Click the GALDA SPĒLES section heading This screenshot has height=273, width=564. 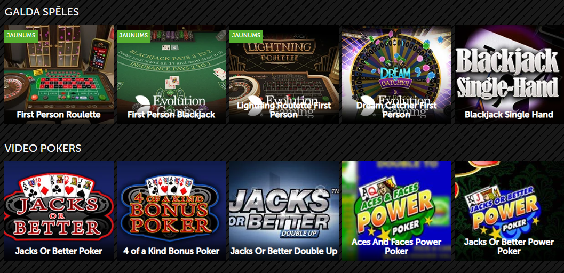(x=42, y=12)
